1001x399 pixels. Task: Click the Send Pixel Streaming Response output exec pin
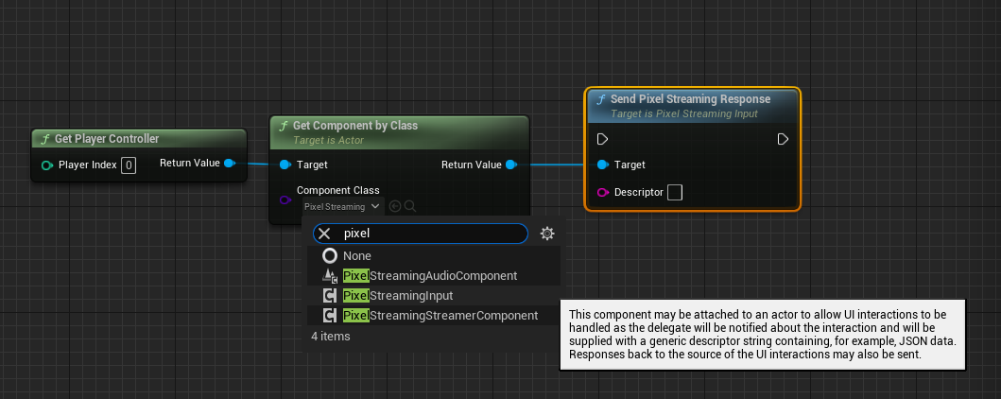(783, 139)
